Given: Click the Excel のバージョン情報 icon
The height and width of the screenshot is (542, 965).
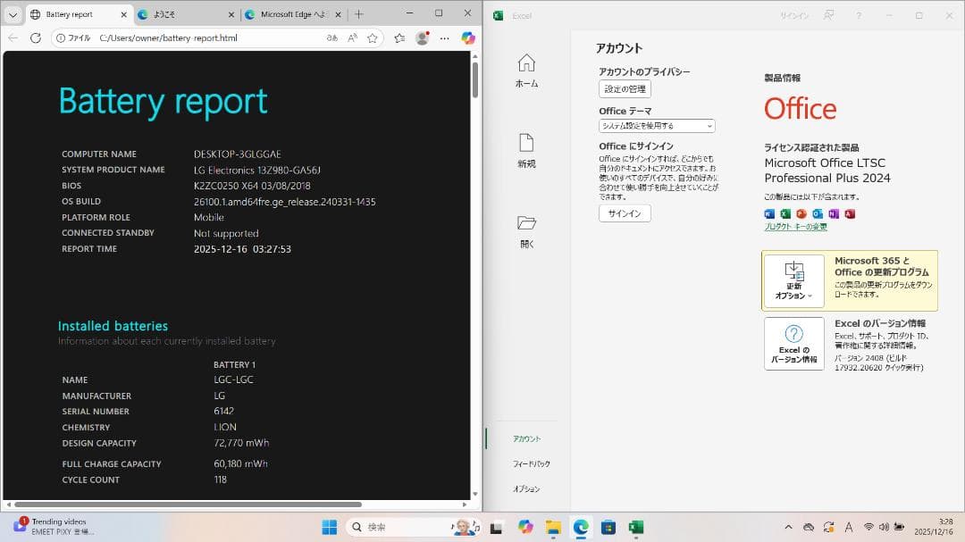Looking at the screenshot, I should [793, 344].
